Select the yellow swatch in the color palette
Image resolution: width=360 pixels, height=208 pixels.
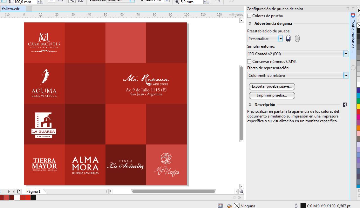tap(358, 106)
